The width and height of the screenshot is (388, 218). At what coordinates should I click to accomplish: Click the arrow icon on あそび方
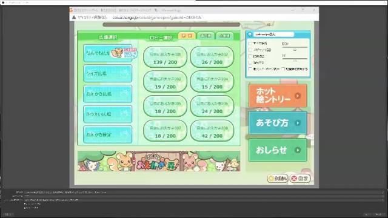click(298, 123)
